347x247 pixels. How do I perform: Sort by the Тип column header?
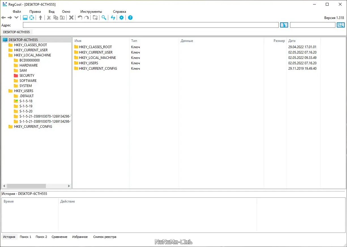pos(154,41)
